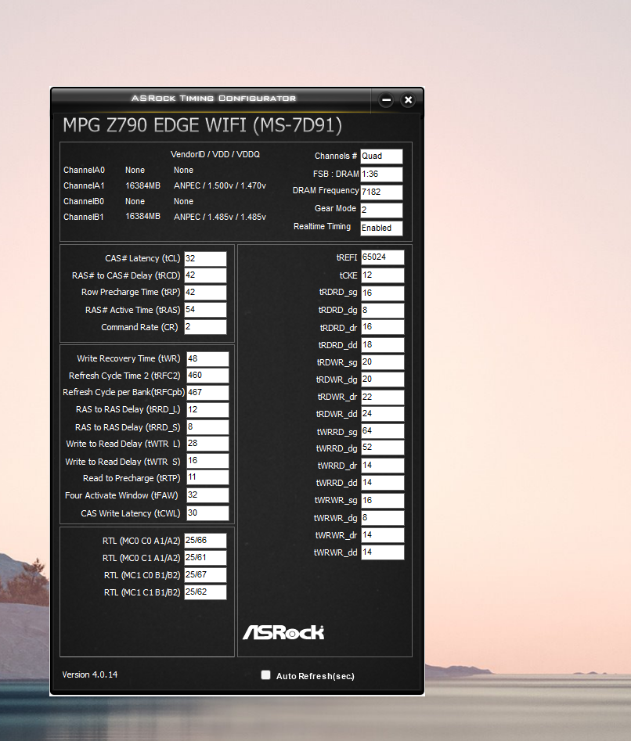Viewport: 631px width, 741px height.
Task: Click the tRDRD_dd field showing 18
Action: (382, 345)
